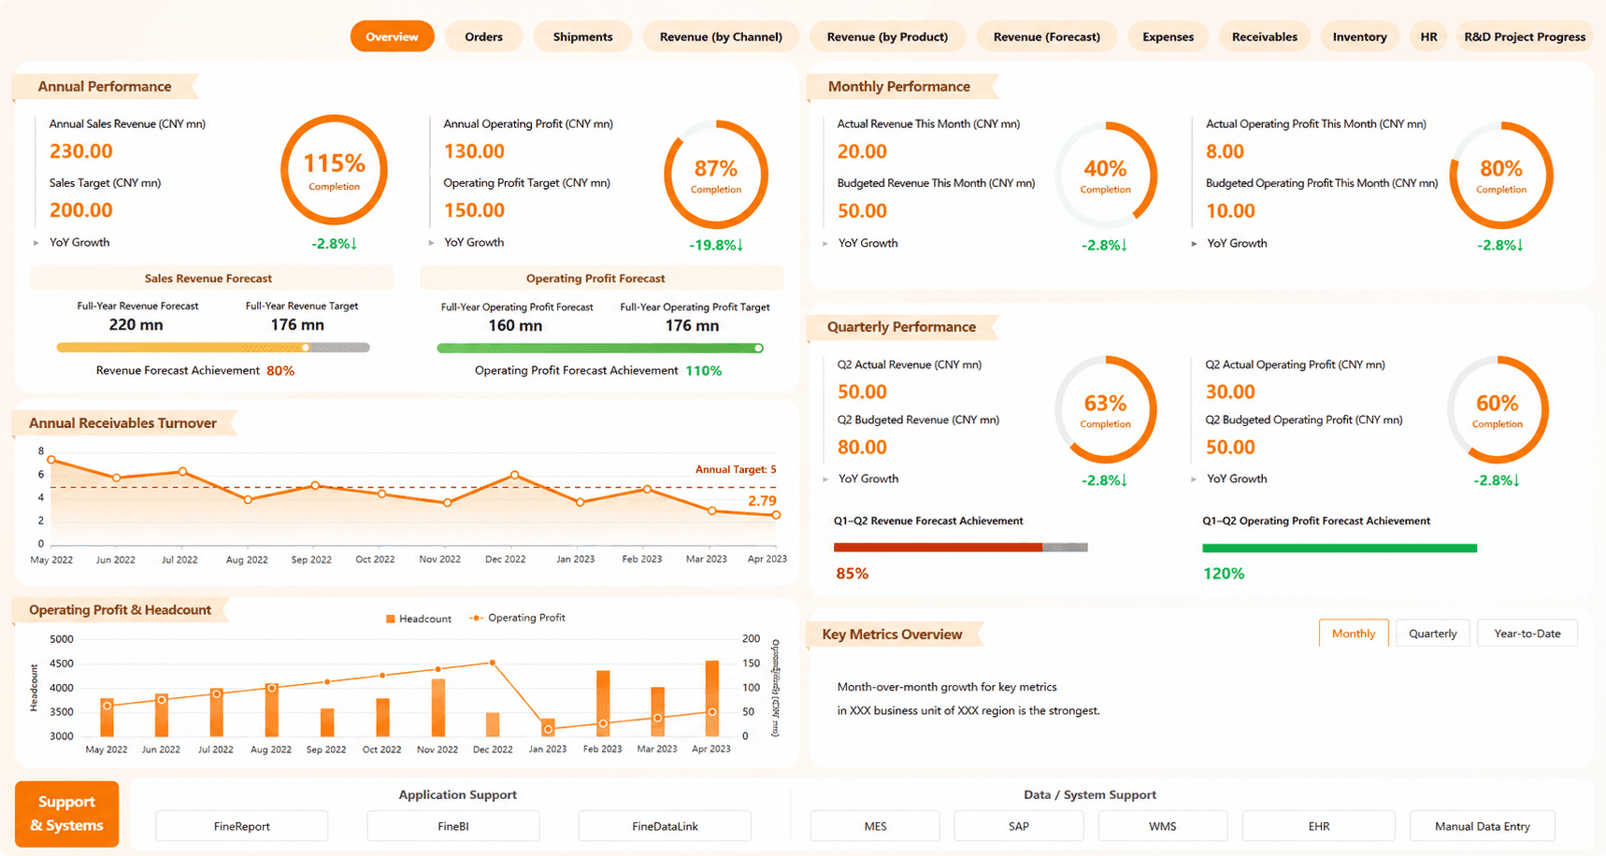Screen dimensions: 1606x856
Task: Click the Manual Data Entry button
Action: click(x=1482, y=826)
